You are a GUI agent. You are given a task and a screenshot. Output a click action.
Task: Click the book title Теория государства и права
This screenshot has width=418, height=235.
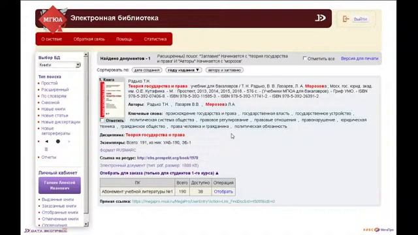pyautogui.click(x=158, y=86)
